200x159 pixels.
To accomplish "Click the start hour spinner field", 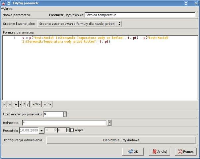I will (49, 130).
